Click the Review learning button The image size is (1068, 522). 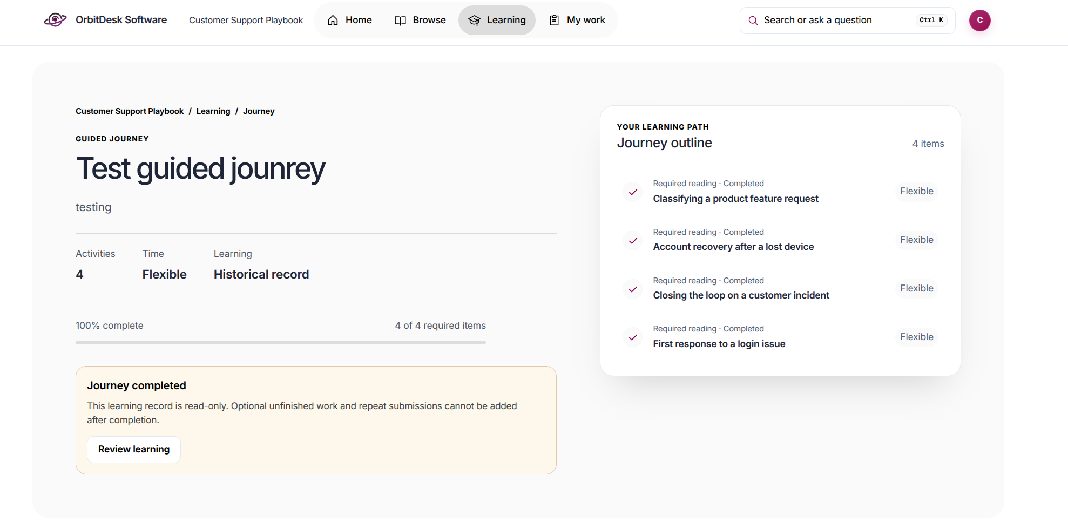click(134, 449)
